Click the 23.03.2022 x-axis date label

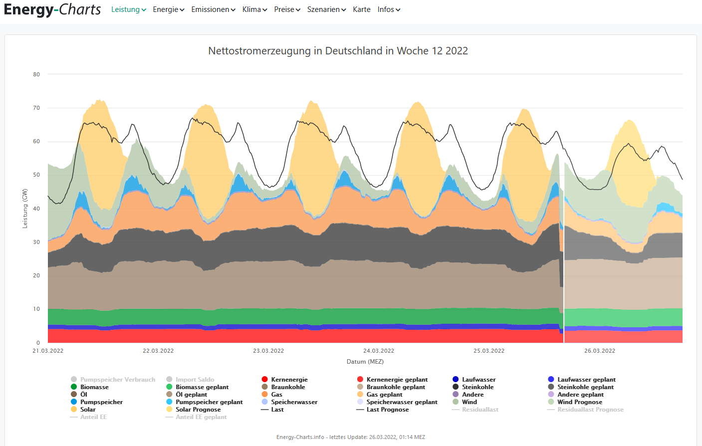point(268,351)
